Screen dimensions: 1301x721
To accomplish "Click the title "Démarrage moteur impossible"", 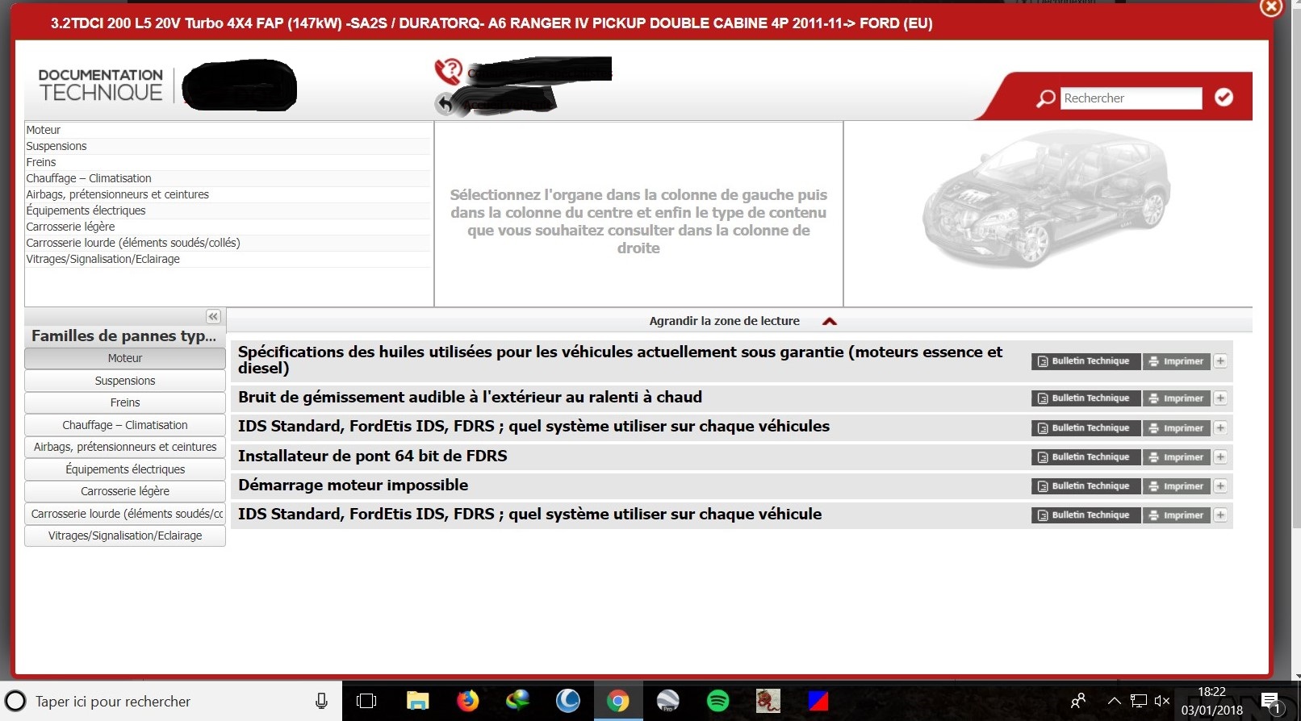I will click(353, 485).
